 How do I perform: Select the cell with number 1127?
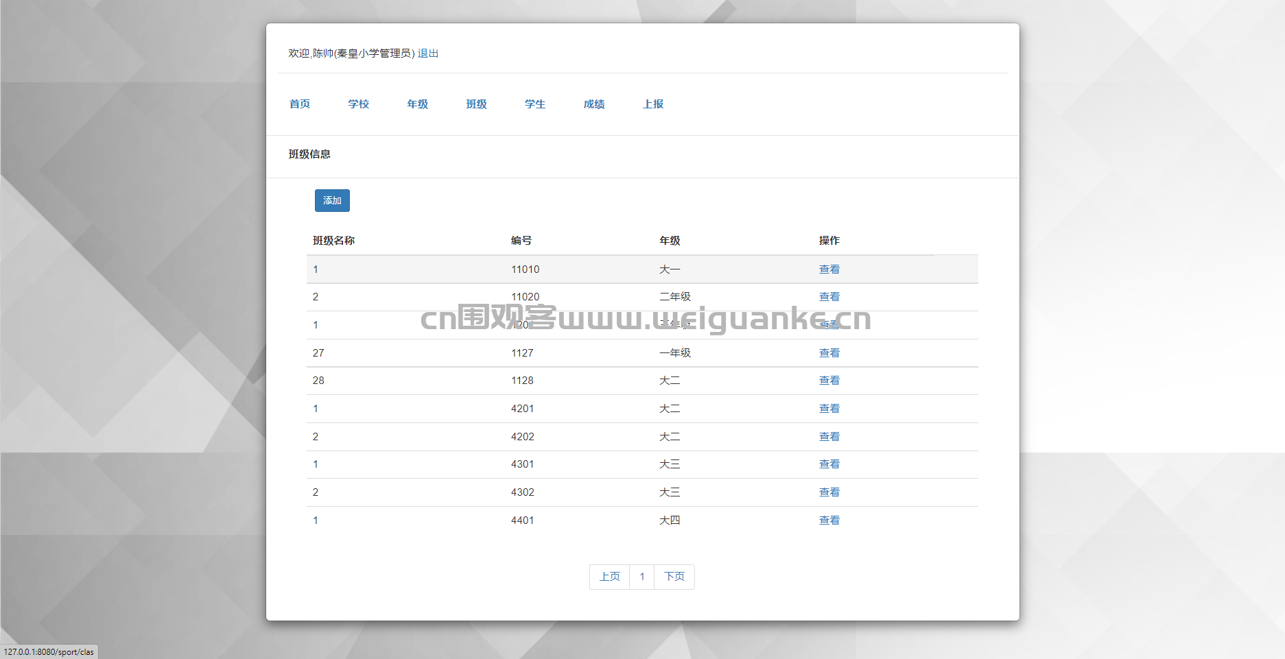pyautogui.click(x=522, y=353)
